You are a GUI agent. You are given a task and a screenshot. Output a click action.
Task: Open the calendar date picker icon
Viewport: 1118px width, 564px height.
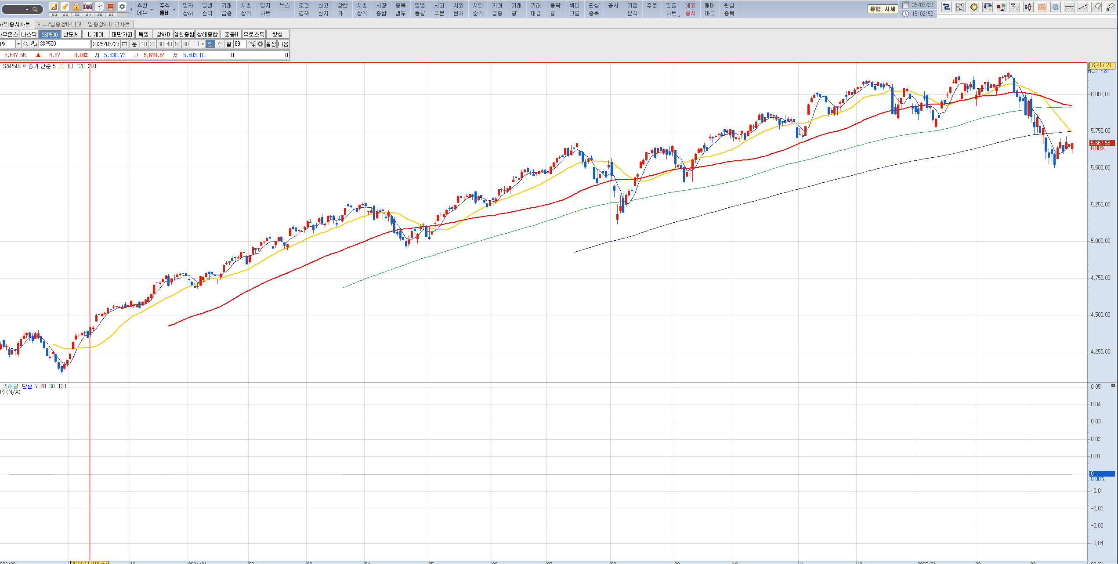tap(125, 44)
